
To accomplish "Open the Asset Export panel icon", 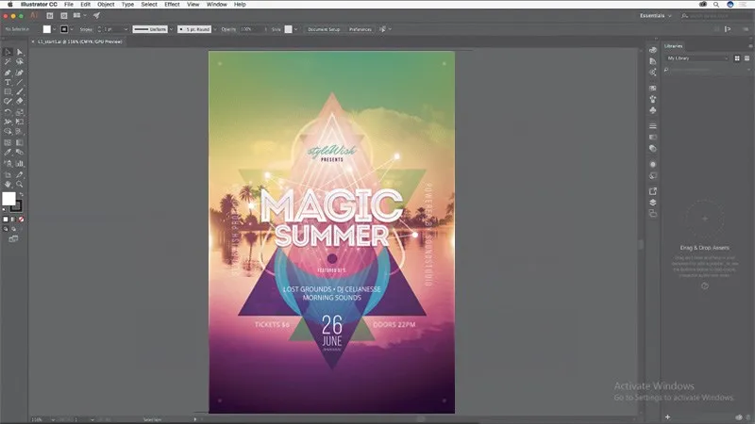I will click(x=653, y=191).
